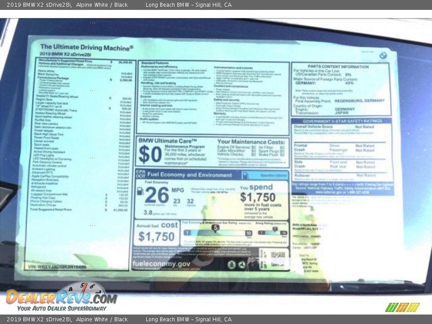
Task: Click the colored stripes logo bottom right
Action: [402, 307]
